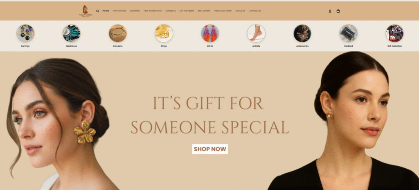Open the Gift Collection category image
The width and height of the screenshot is (419, 190).
click(x=394, y=34)
